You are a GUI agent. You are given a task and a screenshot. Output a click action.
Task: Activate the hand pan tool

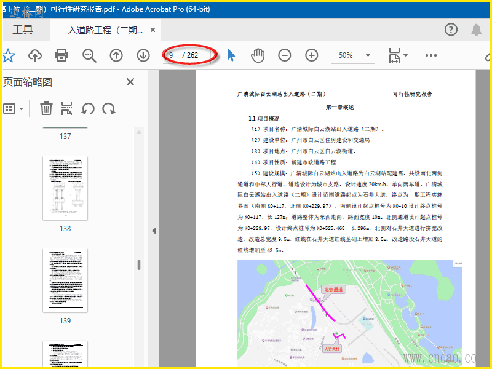(x=257, y=55)
